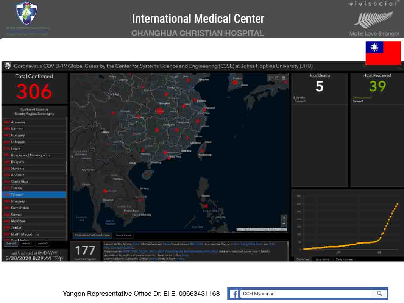The image size is (404, 303).
Task: Zoom out using the map minus button
Action: 284,223
